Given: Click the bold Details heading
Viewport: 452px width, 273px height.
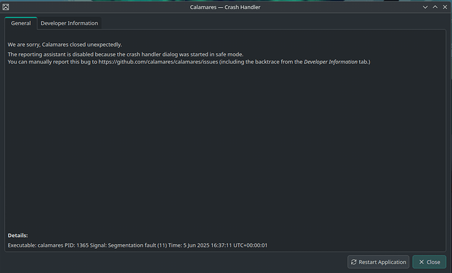Looking at the screenshot, I should [x=18, y=236].
